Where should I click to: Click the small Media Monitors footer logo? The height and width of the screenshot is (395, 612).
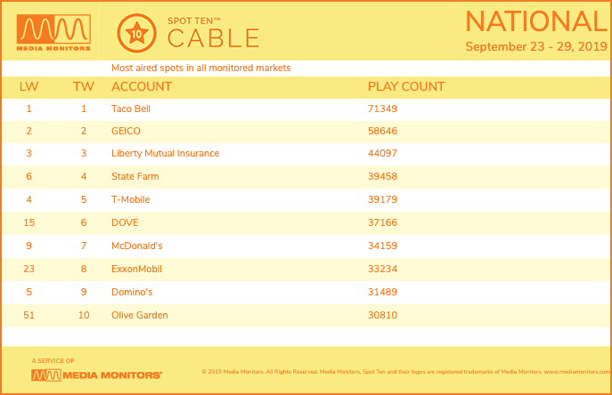tap(96, 375)
